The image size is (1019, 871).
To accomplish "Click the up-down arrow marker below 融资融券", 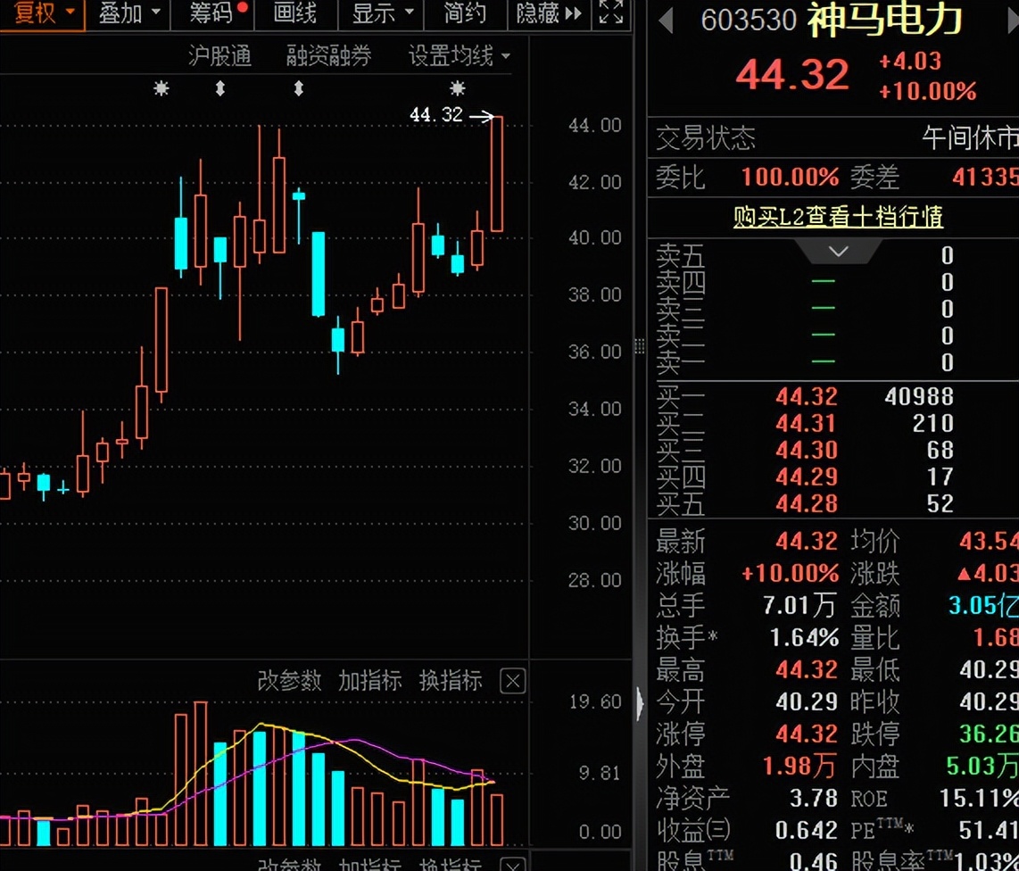I will click(299, 88).
